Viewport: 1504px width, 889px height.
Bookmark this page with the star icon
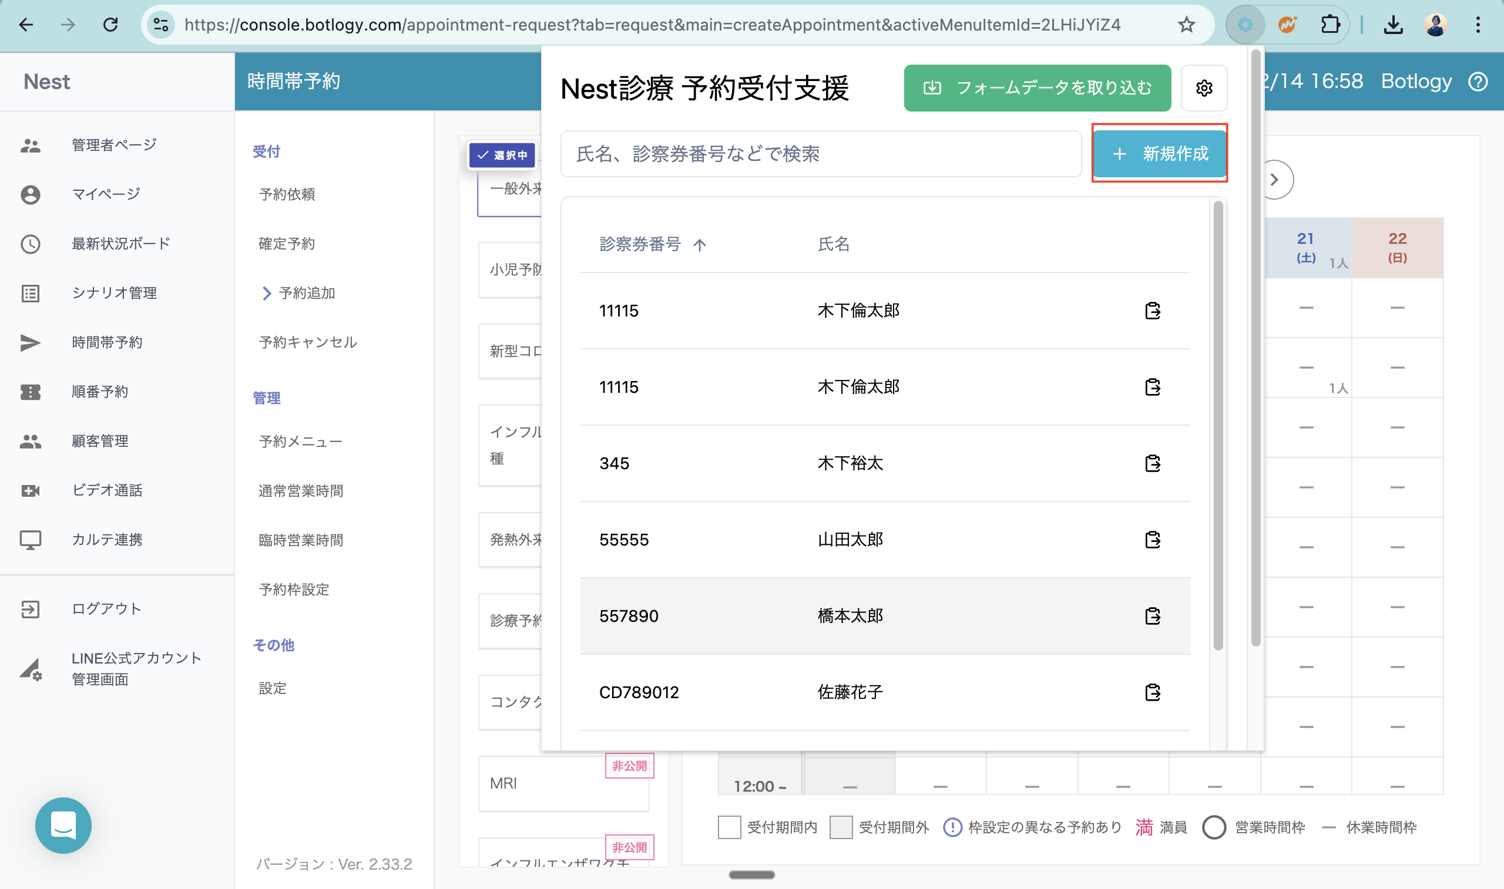point(1186,25)
